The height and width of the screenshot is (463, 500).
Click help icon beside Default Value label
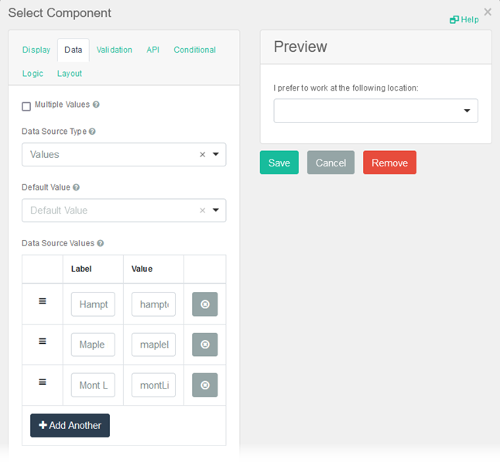76,187
